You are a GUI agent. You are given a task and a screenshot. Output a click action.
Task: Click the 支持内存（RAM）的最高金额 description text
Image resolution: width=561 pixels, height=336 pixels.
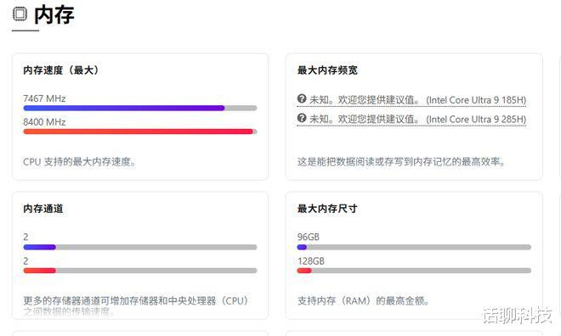click(x=363, y=300)
